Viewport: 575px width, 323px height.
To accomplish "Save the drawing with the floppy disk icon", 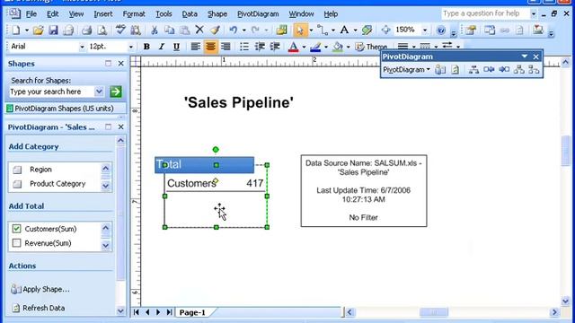I will coord(54,30).
